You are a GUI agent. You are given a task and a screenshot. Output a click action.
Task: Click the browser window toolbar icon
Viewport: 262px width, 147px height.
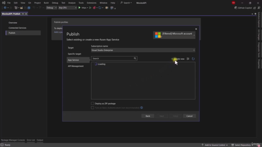112,8
